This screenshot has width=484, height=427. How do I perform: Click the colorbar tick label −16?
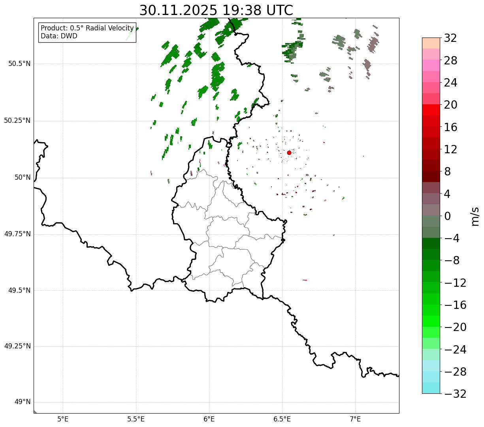pyautogui.click(x=455, y=305)
